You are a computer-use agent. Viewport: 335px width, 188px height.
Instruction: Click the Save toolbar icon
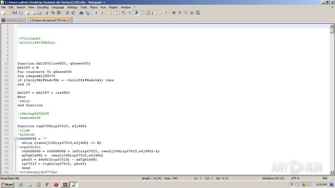pyautogui.click(x=15, y=13)
